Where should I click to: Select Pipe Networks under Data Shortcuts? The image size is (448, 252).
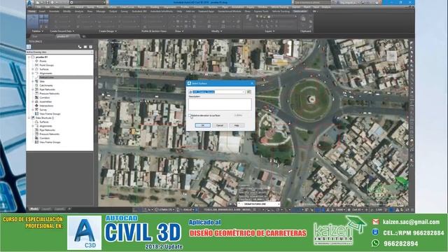pyautogui.click(x=47, y=130)
